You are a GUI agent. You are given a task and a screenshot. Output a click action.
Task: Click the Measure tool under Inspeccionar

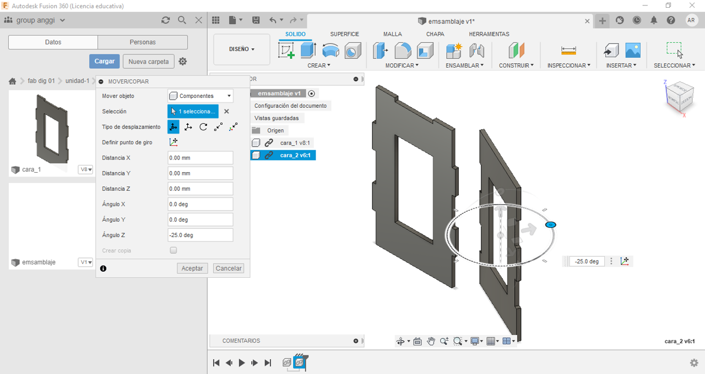tap(568, 51)
